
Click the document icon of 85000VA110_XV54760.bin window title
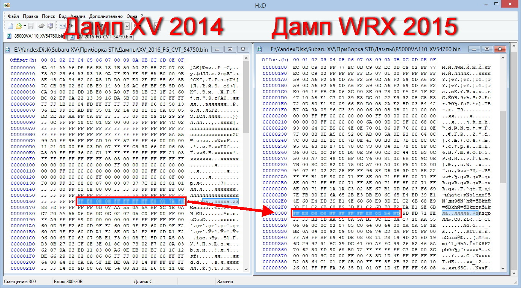260,49
